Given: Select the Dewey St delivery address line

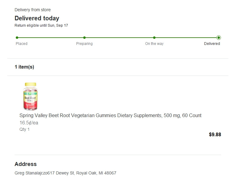Looking at the screenshot, I should point(65,173).
